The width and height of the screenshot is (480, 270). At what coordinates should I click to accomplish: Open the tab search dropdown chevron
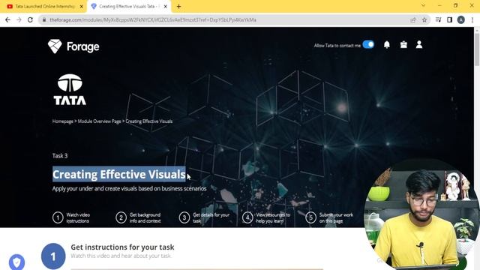pos(423,5)
